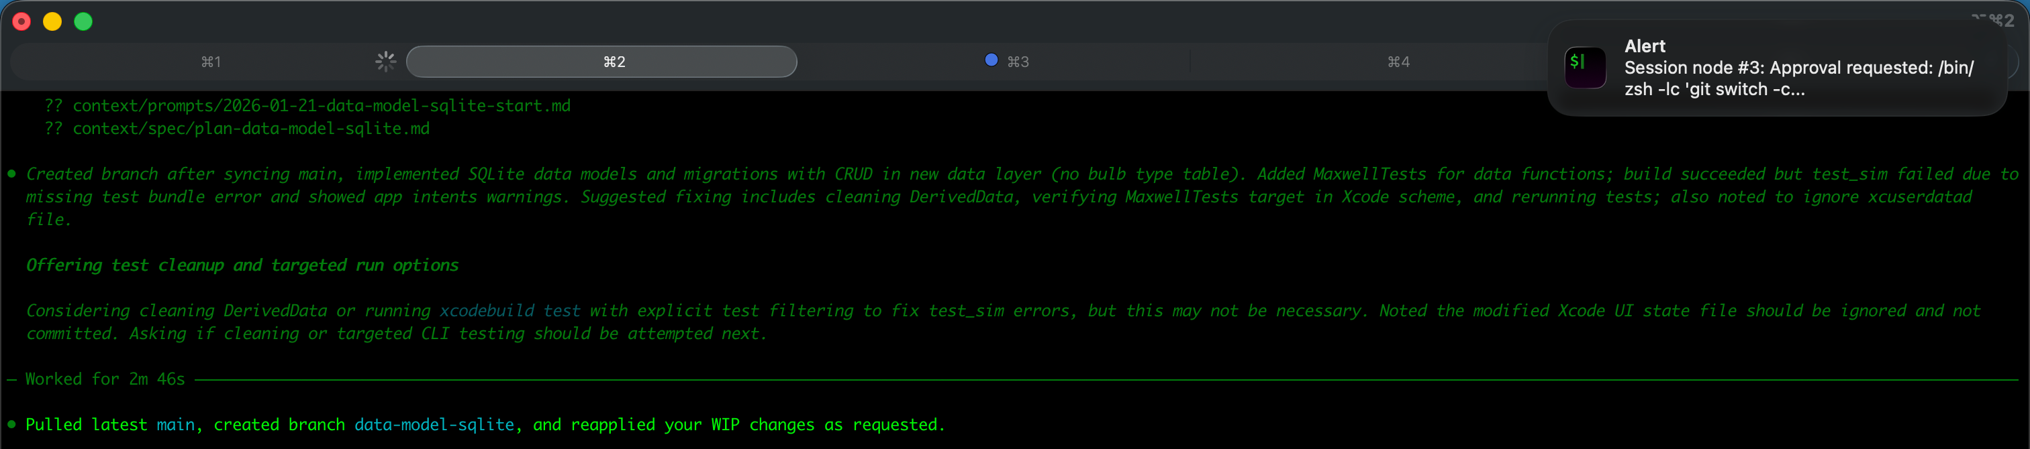This screenshot has height=449, width=2030.
Task: Switch to the ⌘4 tab
Action: pyautogui.click(x=1398, y=62)
